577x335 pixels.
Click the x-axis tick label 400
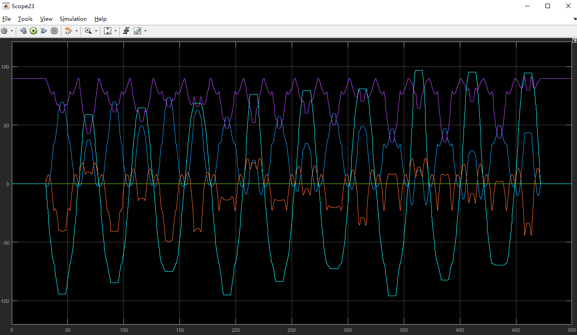[460, 330]
